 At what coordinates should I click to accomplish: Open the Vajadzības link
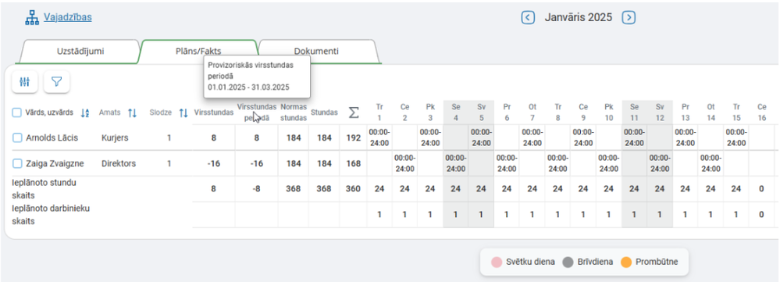[x=68, y=17]
